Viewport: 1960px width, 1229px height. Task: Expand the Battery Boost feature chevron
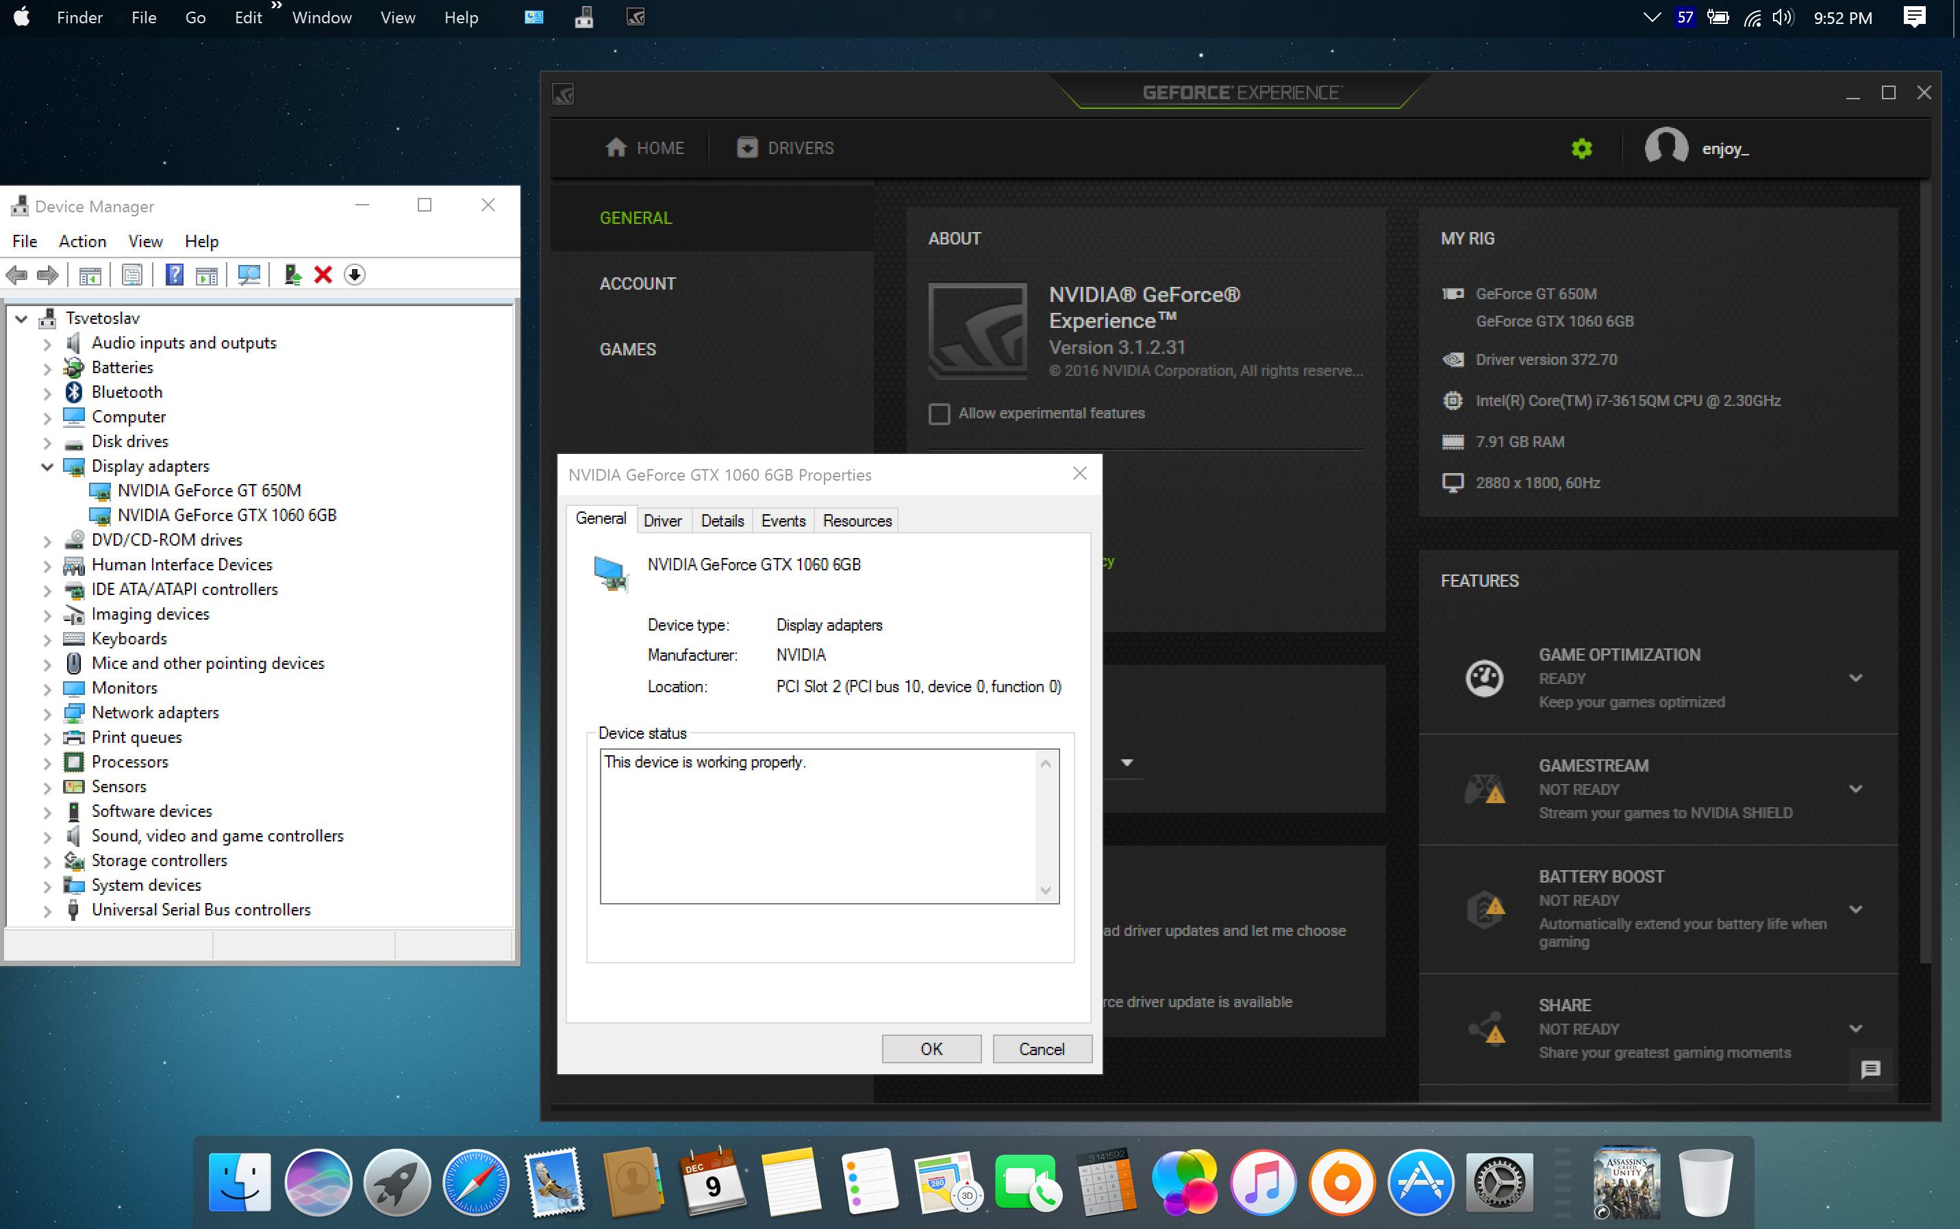point(1855,909)
